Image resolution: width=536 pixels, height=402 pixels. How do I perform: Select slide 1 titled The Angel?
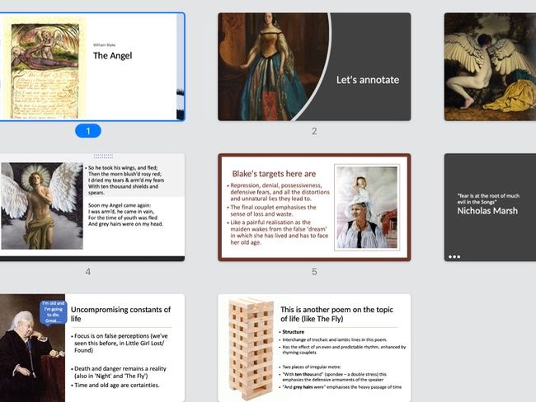[92, 67]
